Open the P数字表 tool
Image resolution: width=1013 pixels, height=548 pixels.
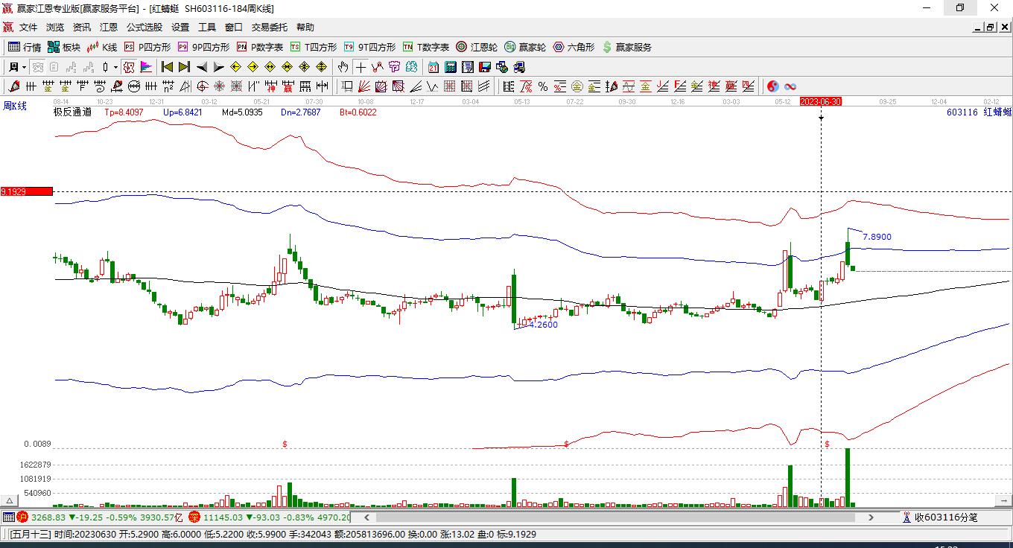pos(260,47)
